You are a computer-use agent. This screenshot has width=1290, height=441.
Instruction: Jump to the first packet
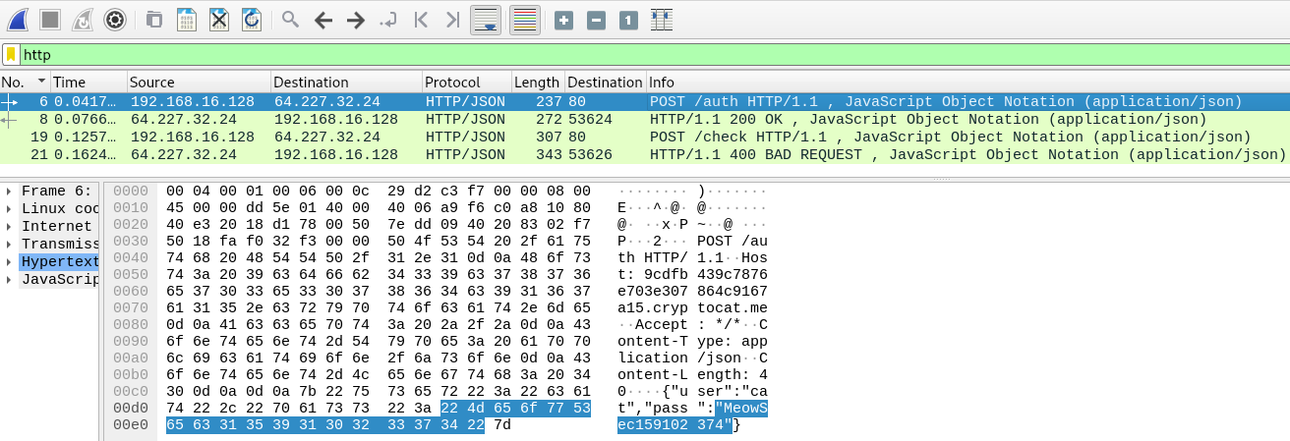click(x=420, y=19)
